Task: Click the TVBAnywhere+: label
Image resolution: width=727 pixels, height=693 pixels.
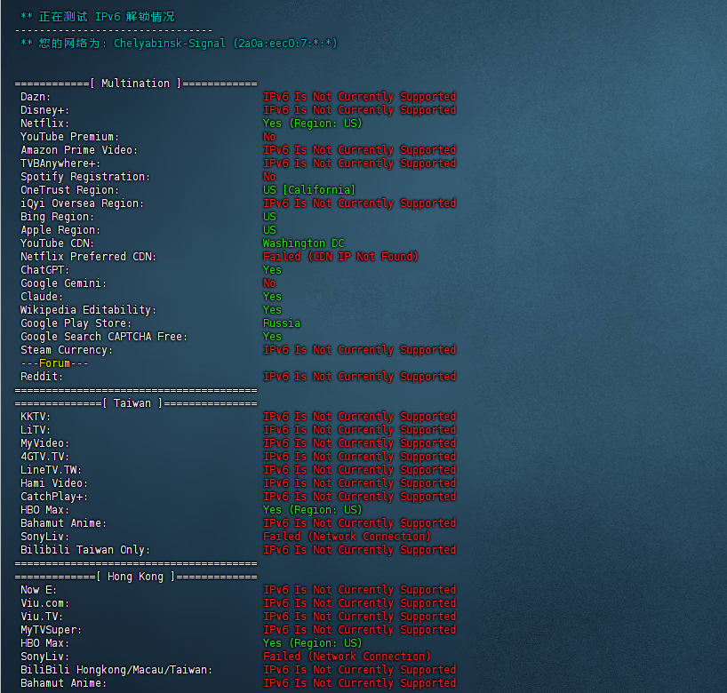Action: 60,163
